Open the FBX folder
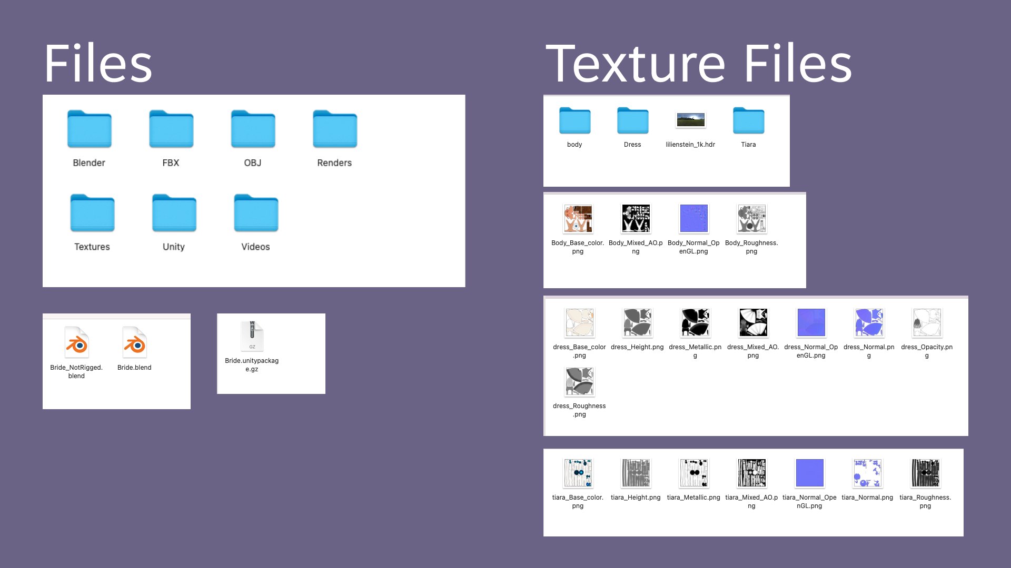 [171, 129]
